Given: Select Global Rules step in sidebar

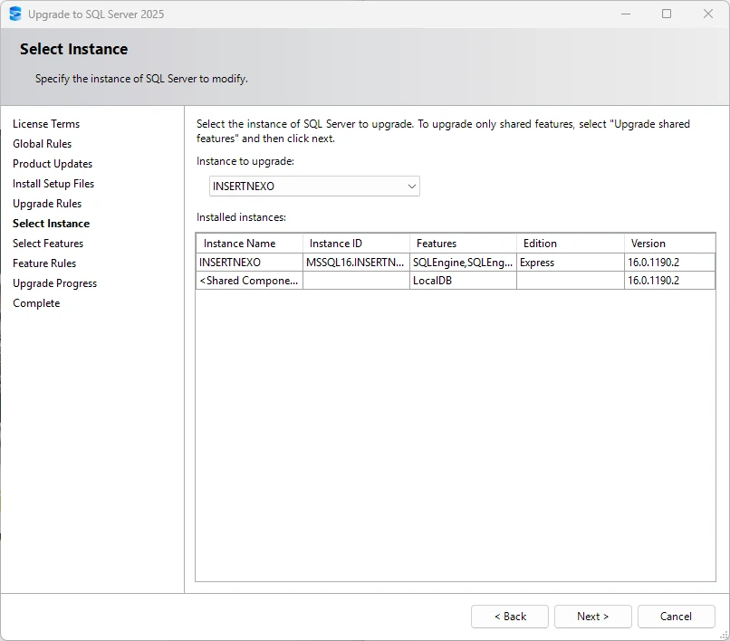Looking at the screenshot, I should point(42,144).
